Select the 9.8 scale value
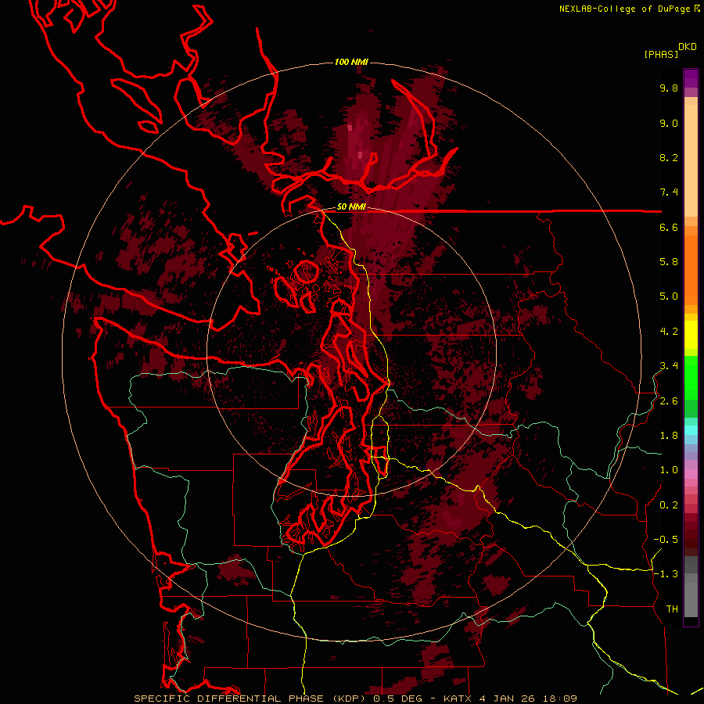Screen dimensions: 704x704 pos(669,88)
